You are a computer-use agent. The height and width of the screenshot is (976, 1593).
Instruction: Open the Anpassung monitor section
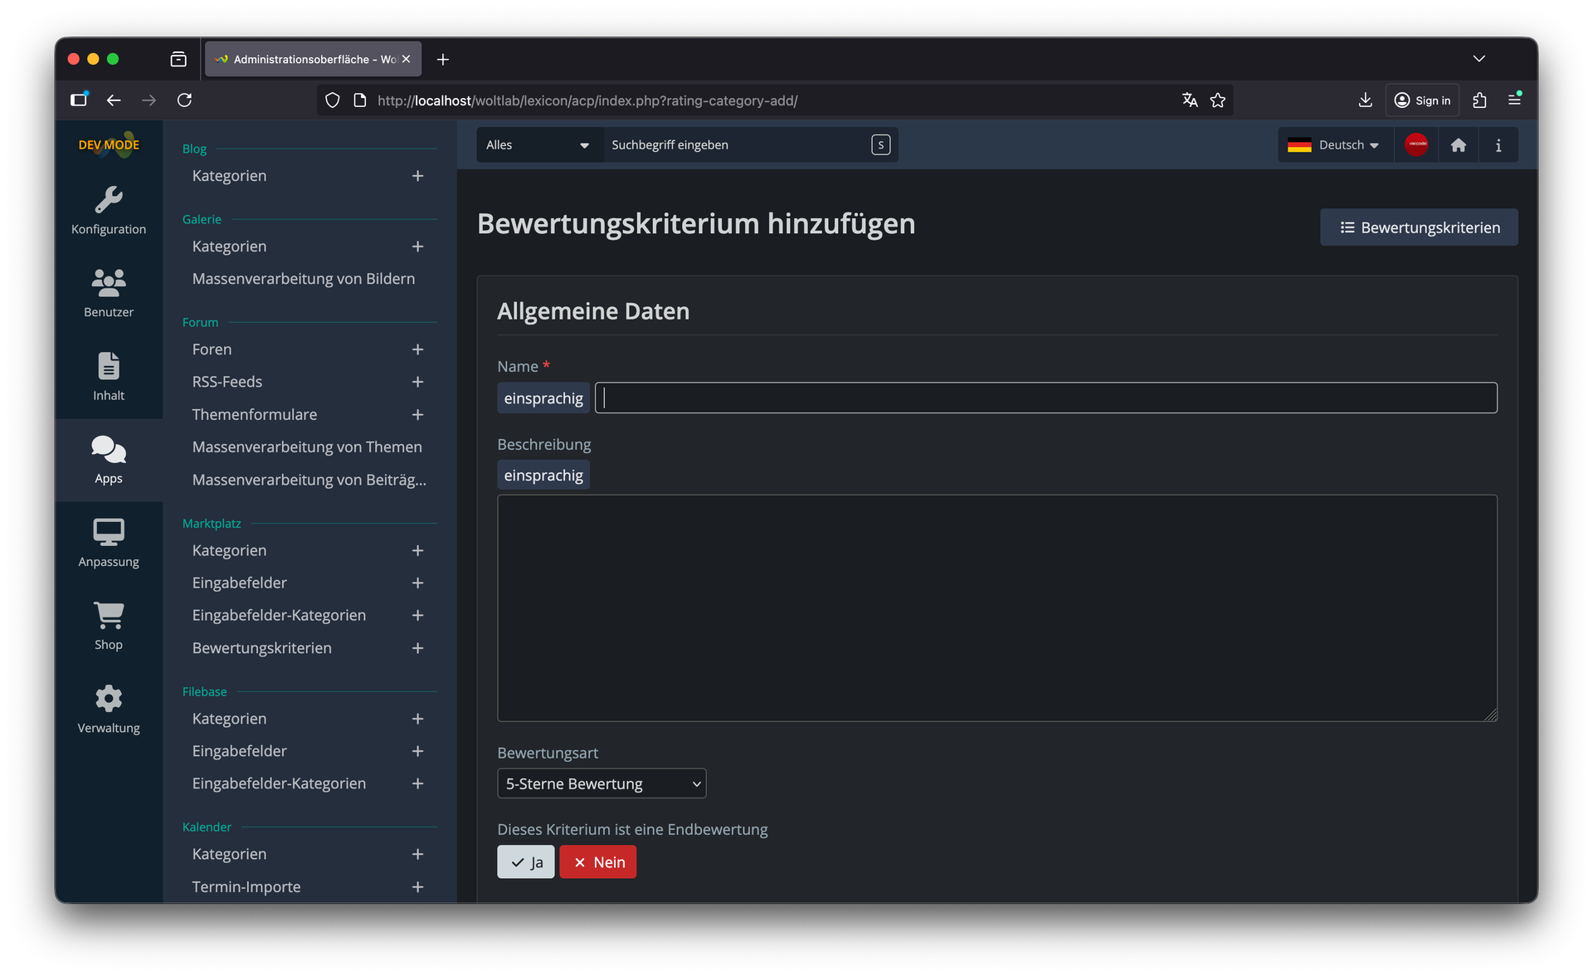109,543
